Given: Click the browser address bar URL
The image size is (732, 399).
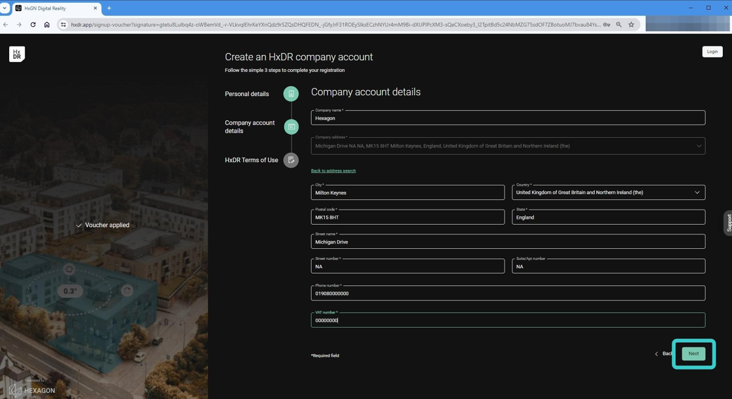Looking at the screenshot, I should [x=335, y=25].
